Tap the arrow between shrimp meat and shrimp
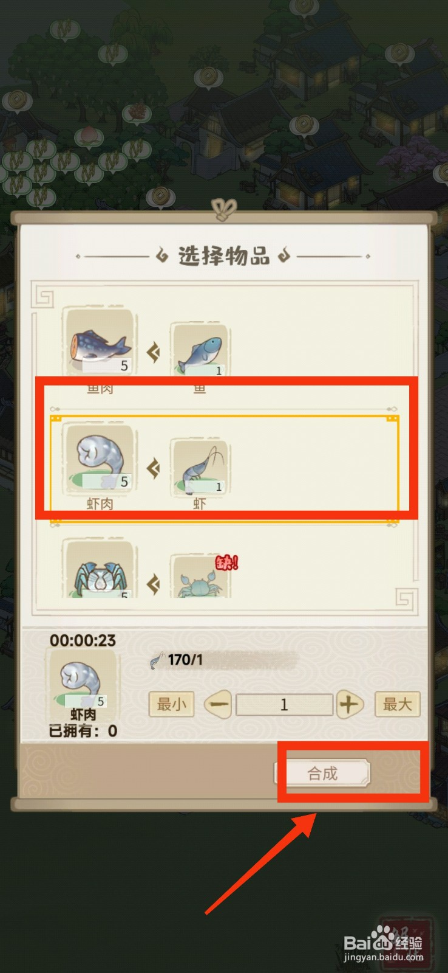The width and height of the screenshot is (448, 973). 153,468
